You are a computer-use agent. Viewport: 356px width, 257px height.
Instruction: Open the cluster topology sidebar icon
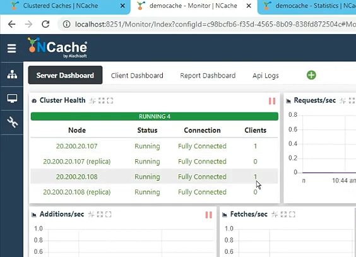coord(12,75)
